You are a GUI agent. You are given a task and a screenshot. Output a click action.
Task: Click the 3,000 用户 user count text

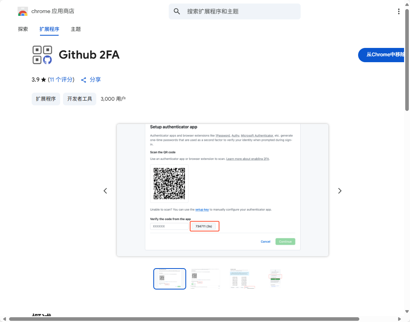coord(113,99)
